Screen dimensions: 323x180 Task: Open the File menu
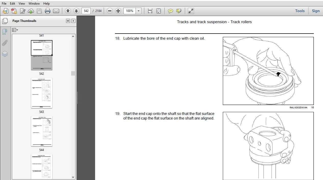(4, 4)
